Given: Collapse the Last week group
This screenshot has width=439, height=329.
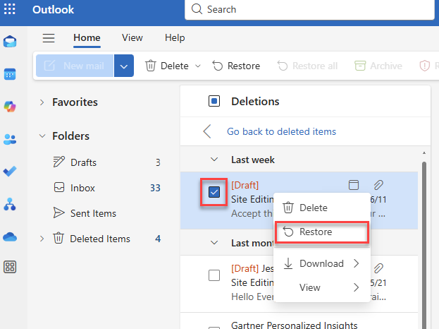Looking at the screenshot, I should click(214, 160).
